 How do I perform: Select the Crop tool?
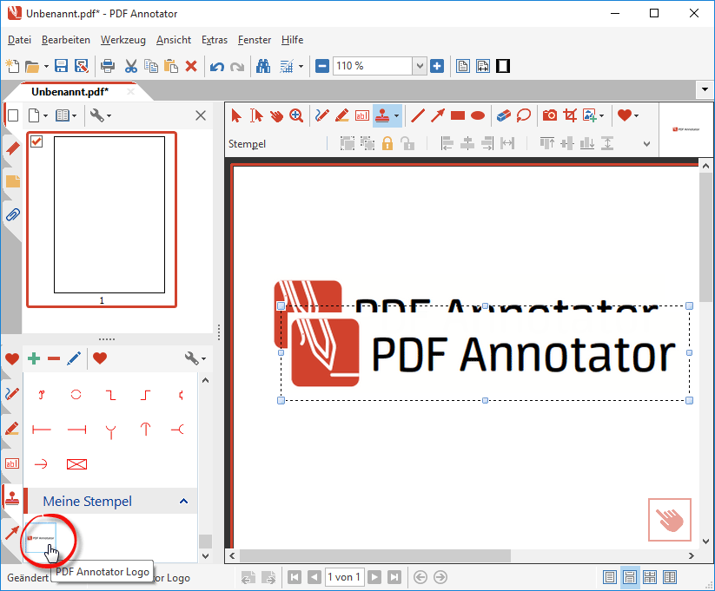click(x=570, y=115)
